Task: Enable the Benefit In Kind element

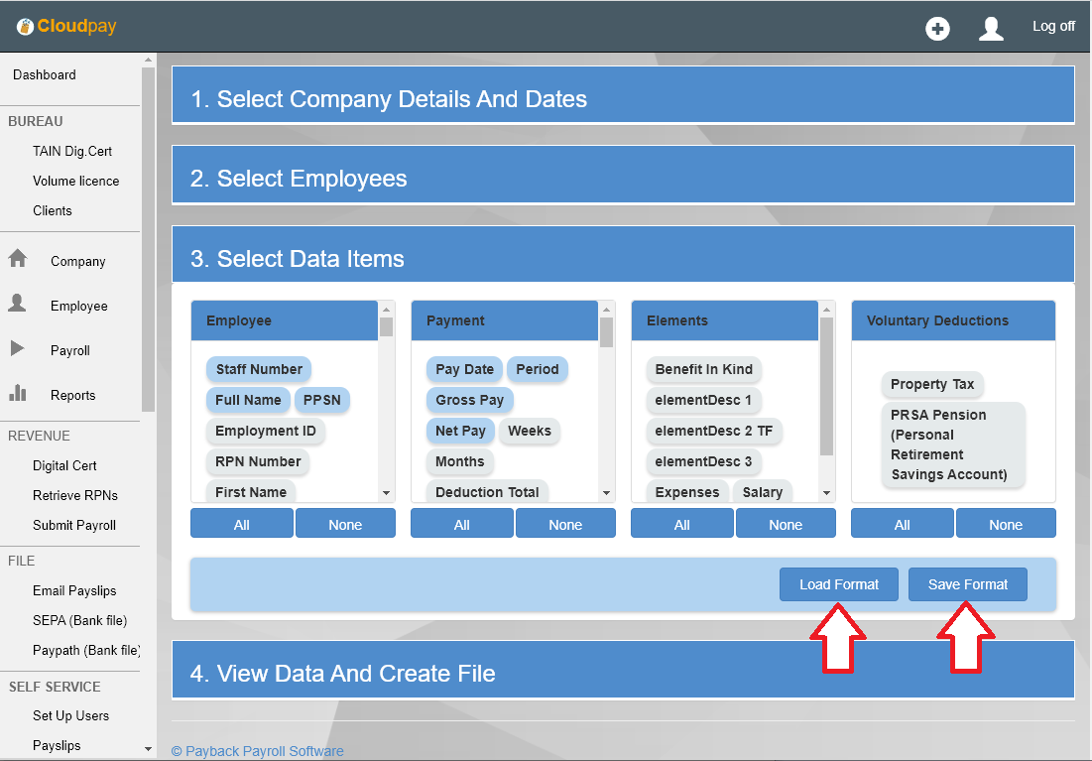Action: (x=703, y=369)
